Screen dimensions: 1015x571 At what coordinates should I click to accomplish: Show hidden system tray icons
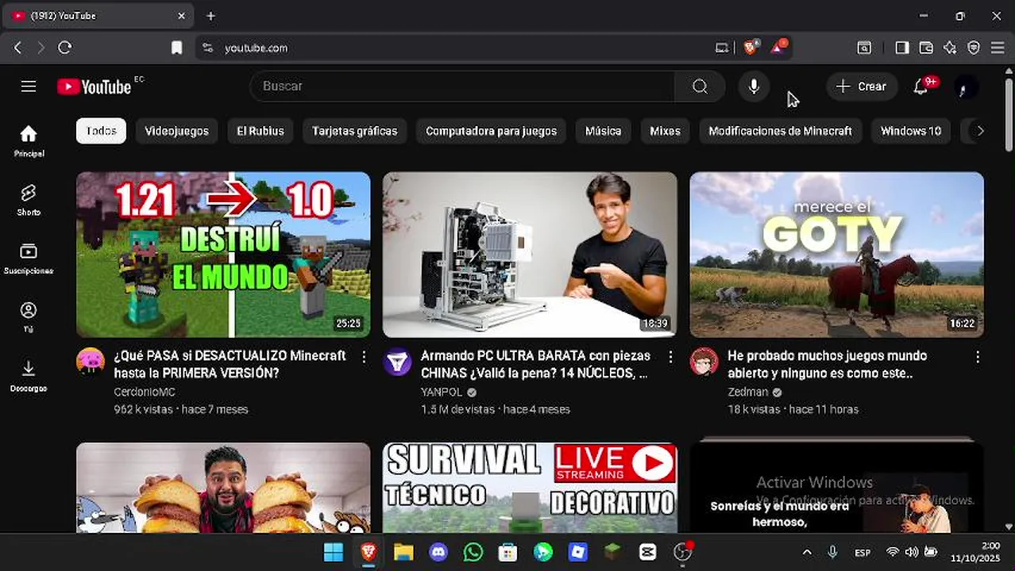tap(807, 552)
